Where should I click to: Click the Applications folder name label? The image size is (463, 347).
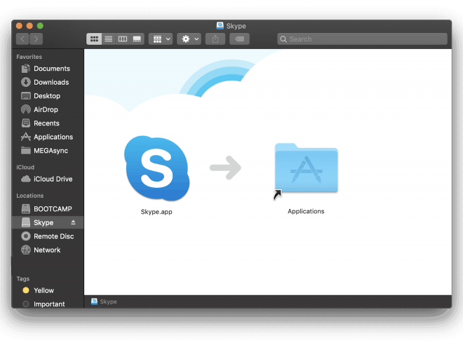[306, 211]
